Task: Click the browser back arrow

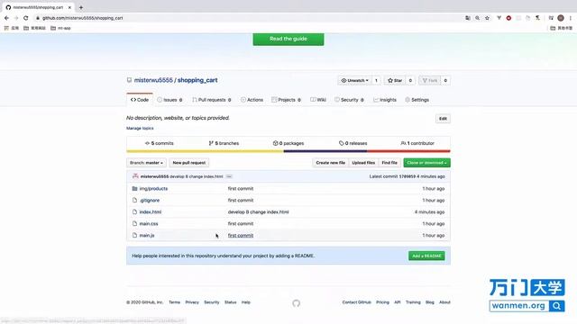Action: tap(6, 18)
